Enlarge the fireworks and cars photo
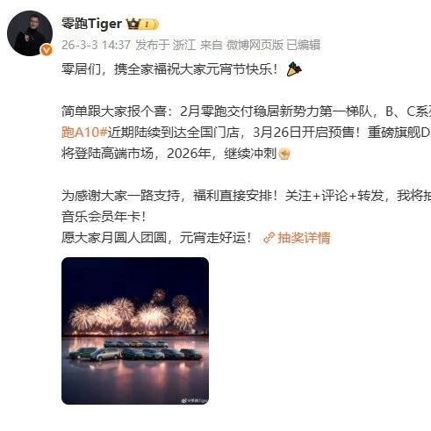 [x=135, y=331]
